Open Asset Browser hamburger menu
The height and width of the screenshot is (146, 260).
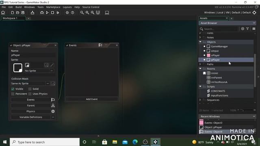tap(254, 29)
